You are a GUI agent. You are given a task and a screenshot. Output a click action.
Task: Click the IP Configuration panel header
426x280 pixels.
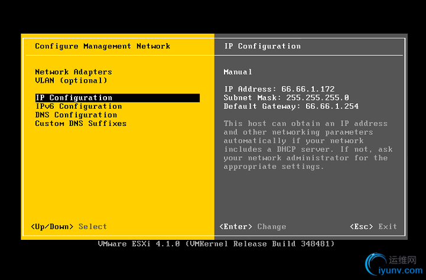[x=262, y=46]
